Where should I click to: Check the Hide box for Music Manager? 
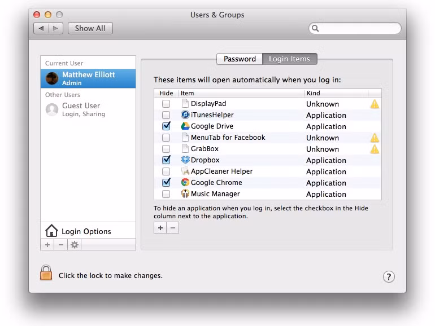(x=166, y=194)
